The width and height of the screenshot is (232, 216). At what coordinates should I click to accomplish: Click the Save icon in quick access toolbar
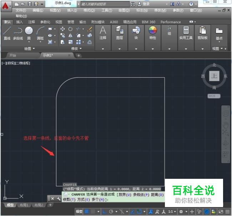click(x=30, y=4)
